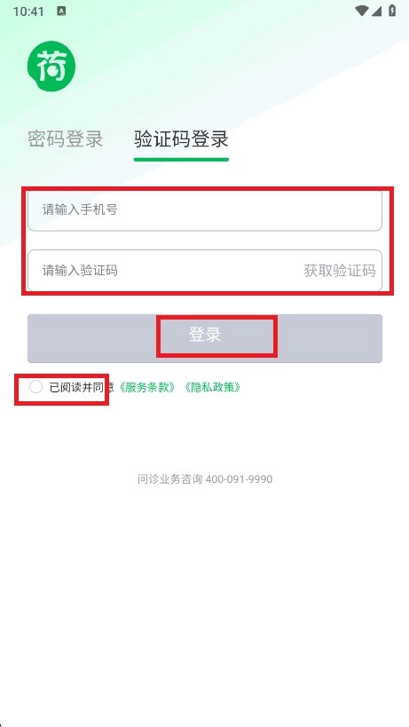Image resolution: width=409 pixels, height=727 pixels.
Task: Tap the battery charging icon
Action: click(392, 12)
